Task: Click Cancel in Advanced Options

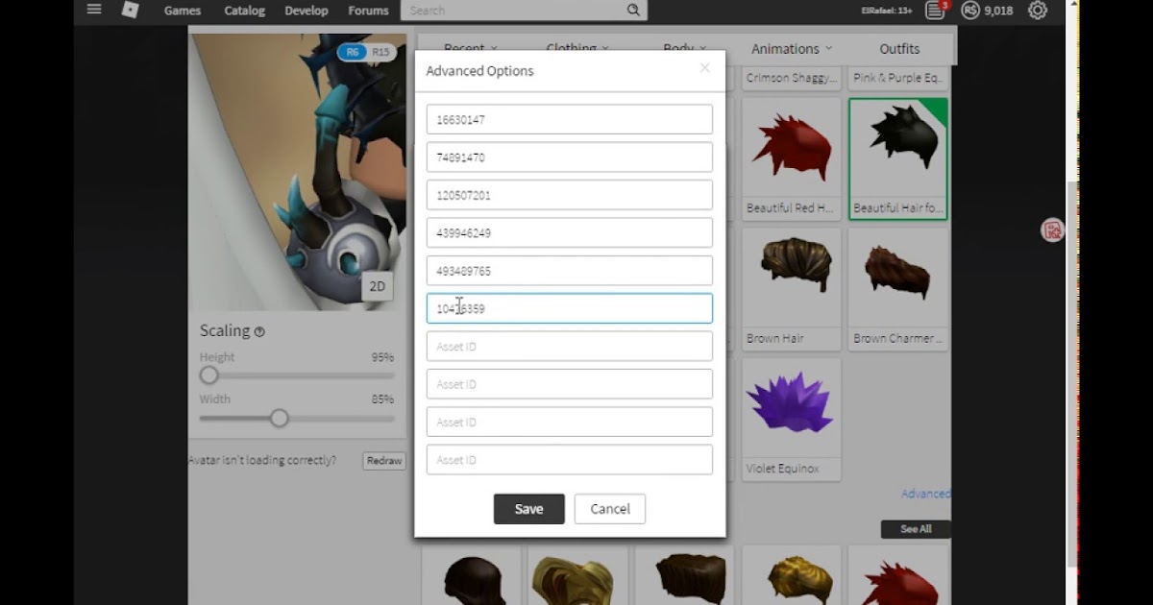Action: pyautogui.click(x=610, y=509)
